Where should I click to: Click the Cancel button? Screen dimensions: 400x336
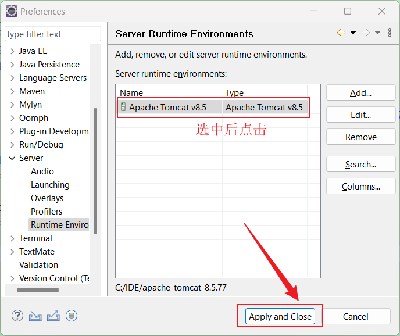tap(355, 317)
